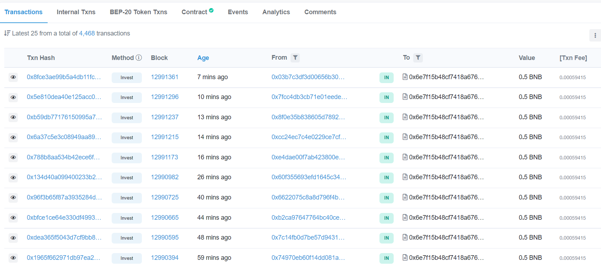Screen dimensions: 601x268
Task: Open the Events tab
Action: (x=238, y=12)
